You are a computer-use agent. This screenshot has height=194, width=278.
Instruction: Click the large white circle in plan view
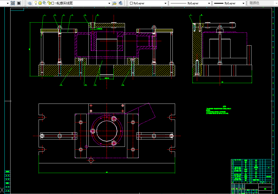coord(107,131)
